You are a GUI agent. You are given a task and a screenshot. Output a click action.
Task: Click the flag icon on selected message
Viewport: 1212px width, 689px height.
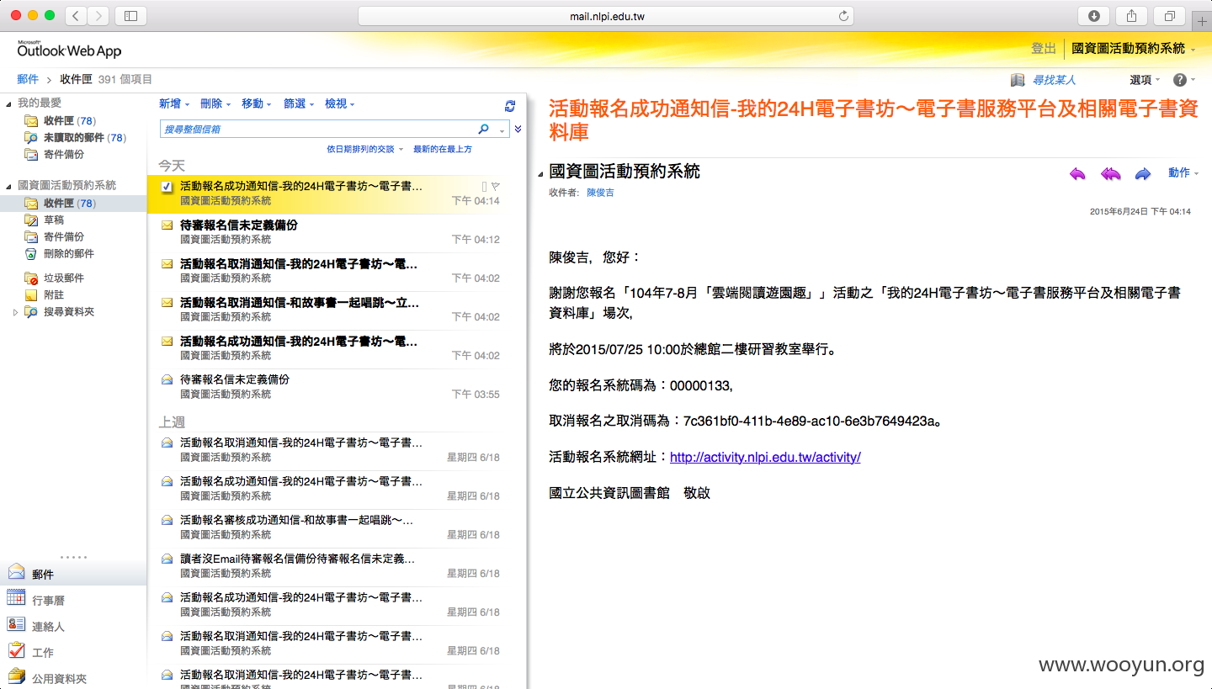click(496, 186)
